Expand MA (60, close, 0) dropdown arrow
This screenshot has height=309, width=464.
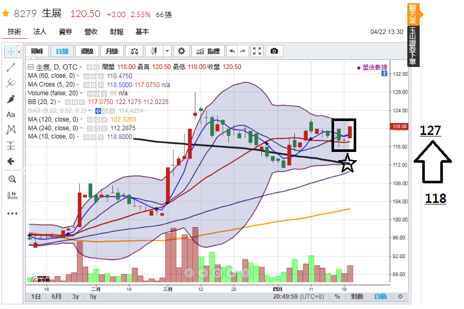(x=78, y=76)
